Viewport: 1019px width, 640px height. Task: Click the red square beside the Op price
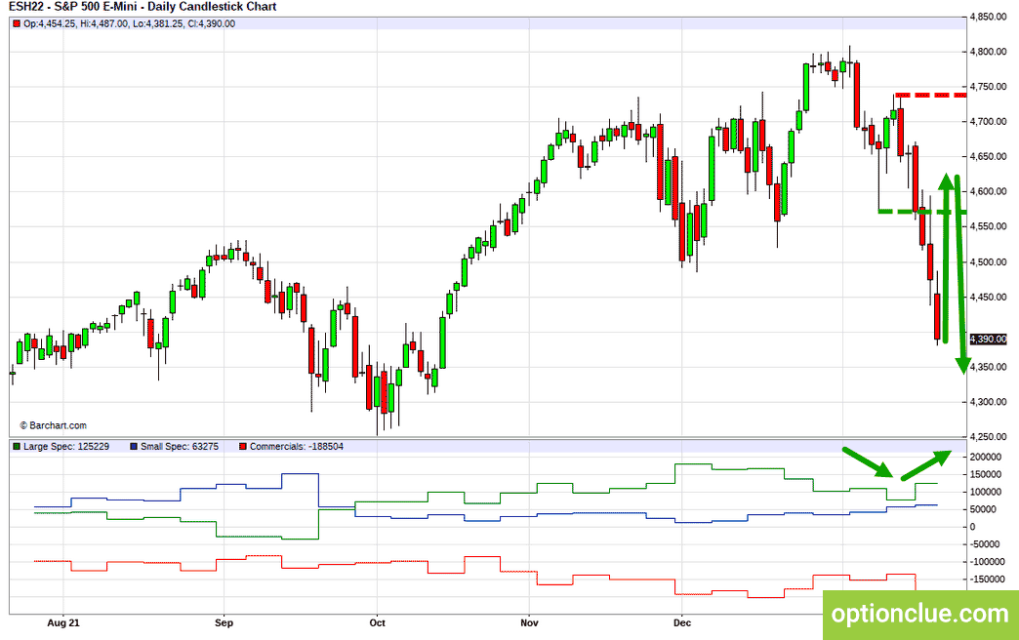click(x=17, y=24)
